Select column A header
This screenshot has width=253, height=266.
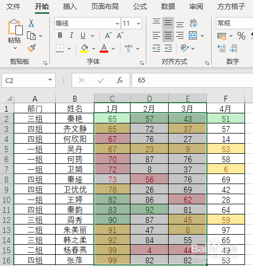34,98
